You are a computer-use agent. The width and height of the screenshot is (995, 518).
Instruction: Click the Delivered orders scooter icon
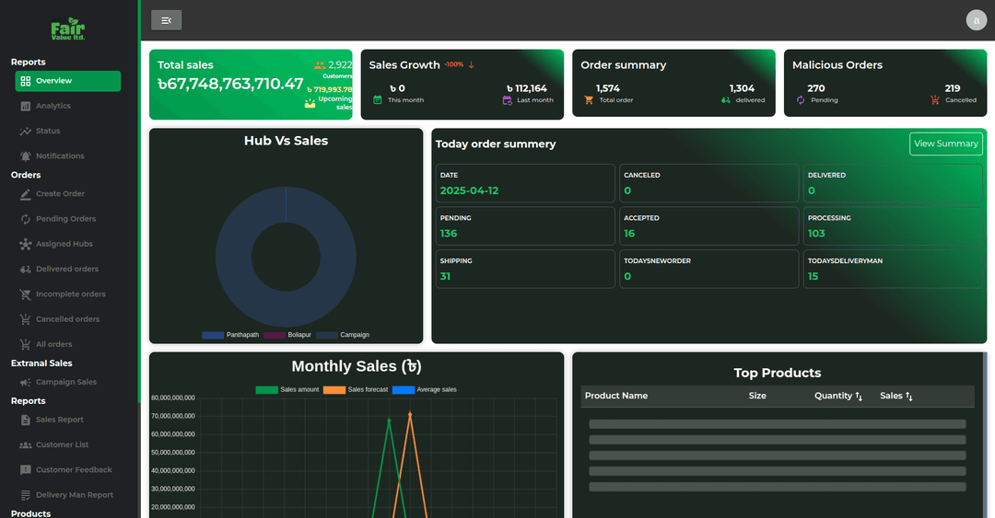(26, 270)
